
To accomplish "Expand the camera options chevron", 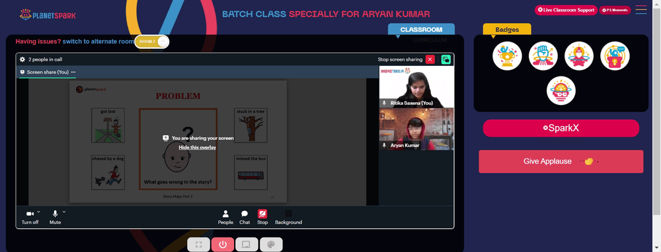I will (x=39, y=212).
